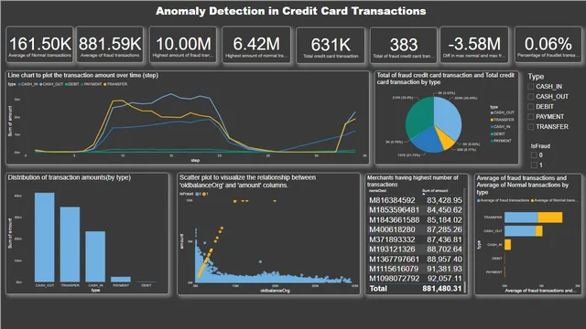Tick the IsFraud 1 checkbox
Image resolution: width=586 pixels, height=329 pixels.
click(534, 164)
